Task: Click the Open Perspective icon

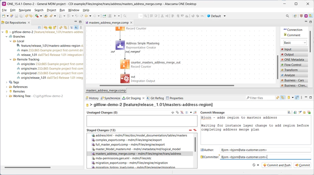Action: pyautogui.click(x=295, y=16)
